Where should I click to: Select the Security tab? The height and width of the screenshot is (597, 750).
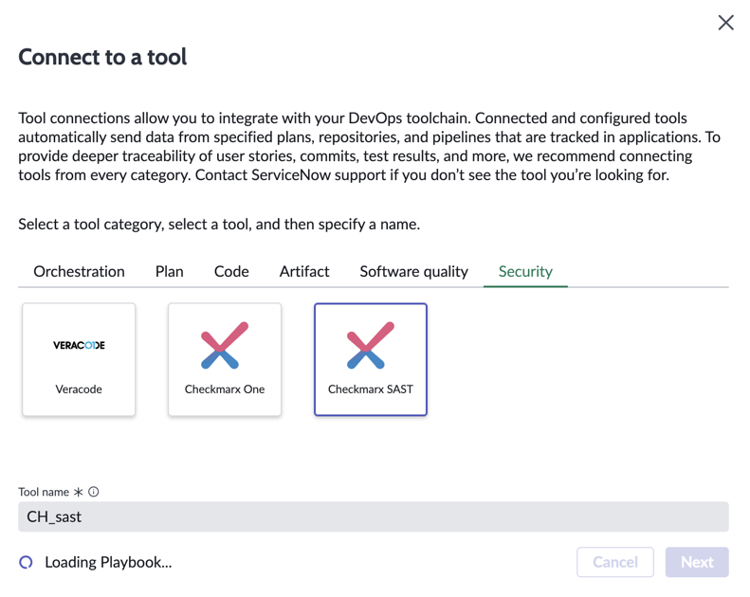point(525,272)
